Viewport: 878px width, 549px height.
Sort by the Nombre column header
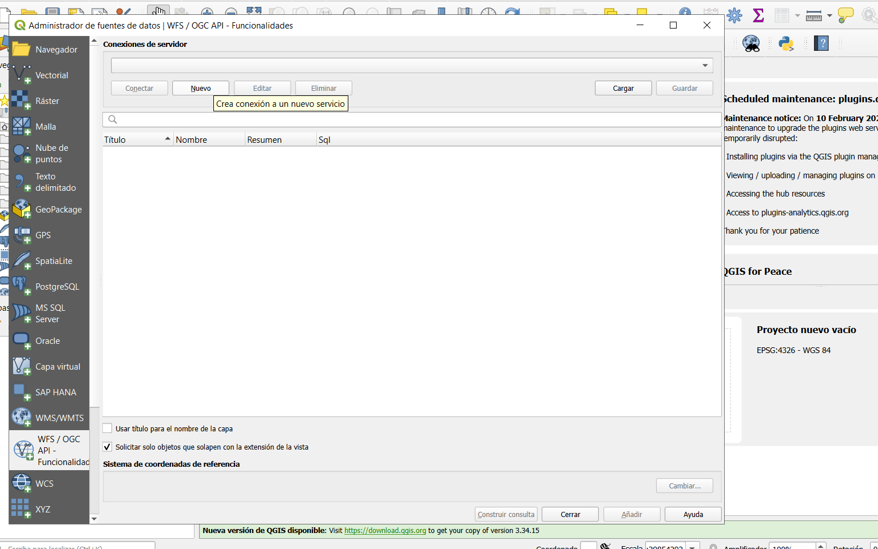(x=209, y=139)
